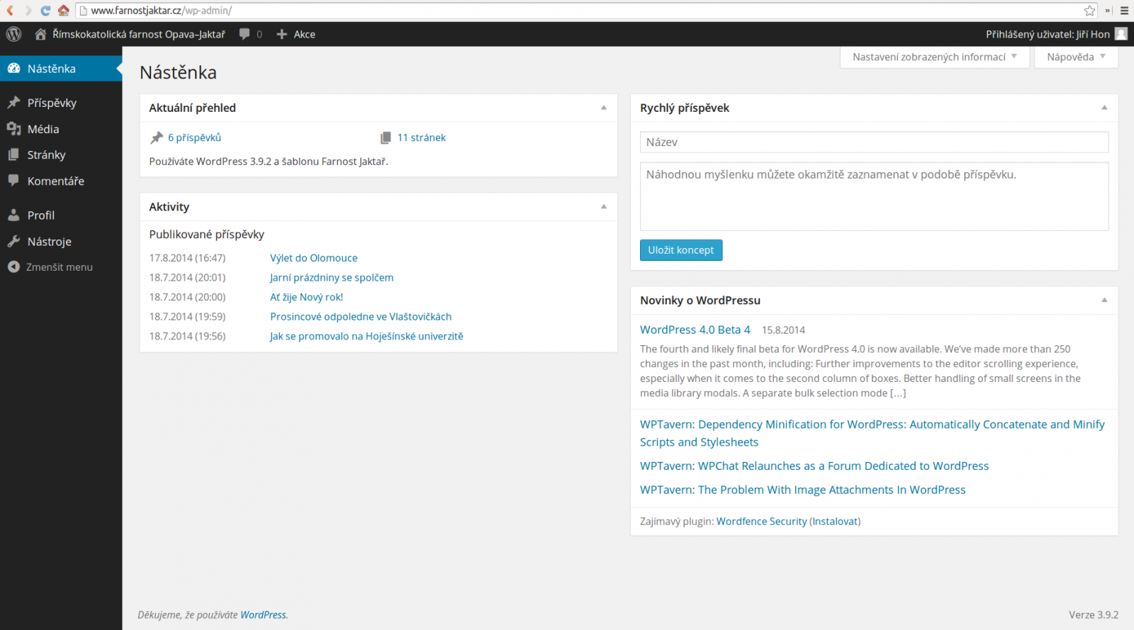The image size is (1134, 630).
Task: Click the plus icon next to Akce
Action: point(281,34)
